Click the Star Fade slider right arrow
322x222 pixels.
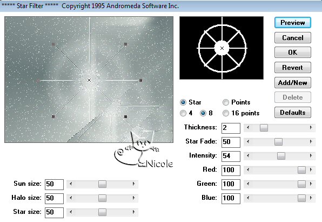click(311, 142)
